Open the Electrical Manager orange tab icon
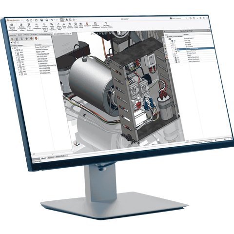The height and width of the screenshot is (234, 234). pyautogui.click(x=36, y=39)
